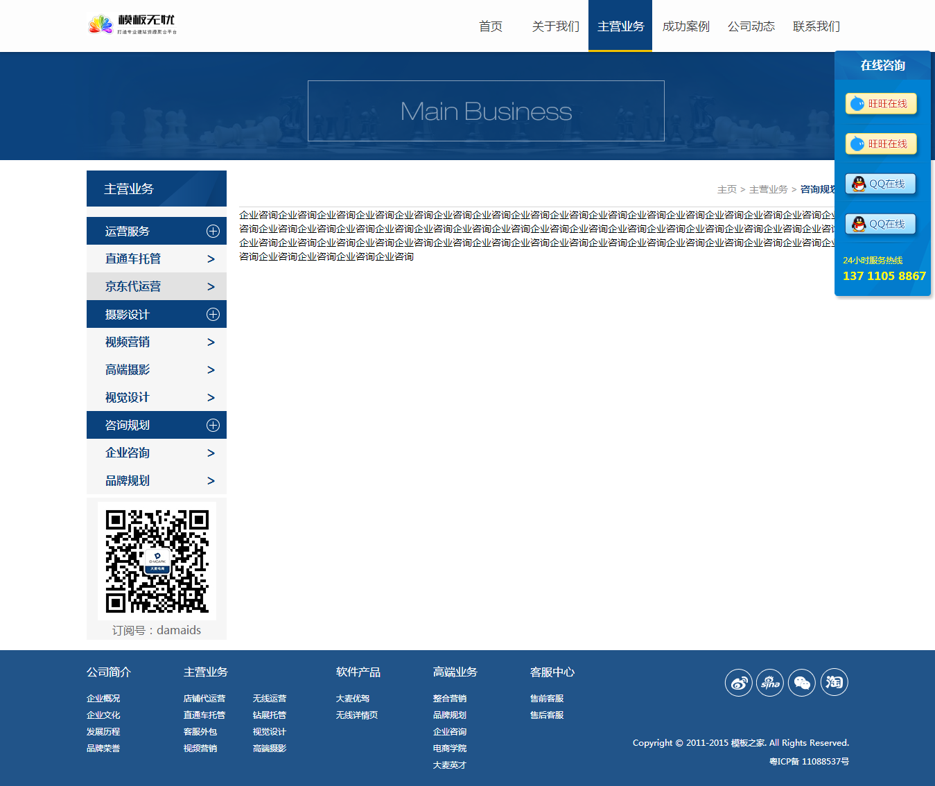Click 售前客服 footer link

click(547, 699)
